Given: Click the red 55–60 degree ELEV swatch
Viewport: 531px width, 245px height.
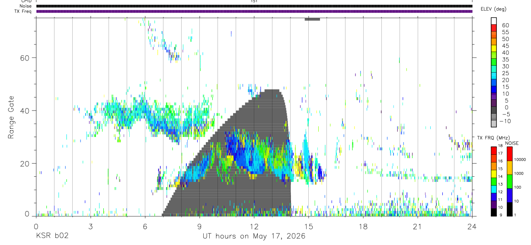Looking at the screenshot, I should point(494,28).
